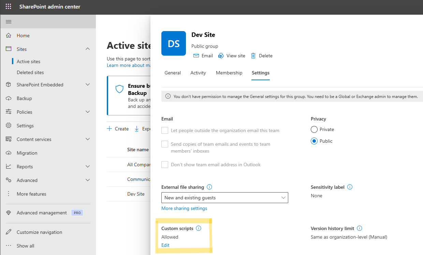Select the Public privacy radio button

(x=314, y=141)
